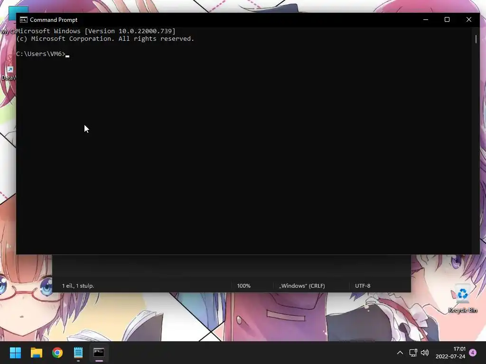Click the Command Prompt title bar icon
Screen dimensions: 486x364
tap(24, 20)
